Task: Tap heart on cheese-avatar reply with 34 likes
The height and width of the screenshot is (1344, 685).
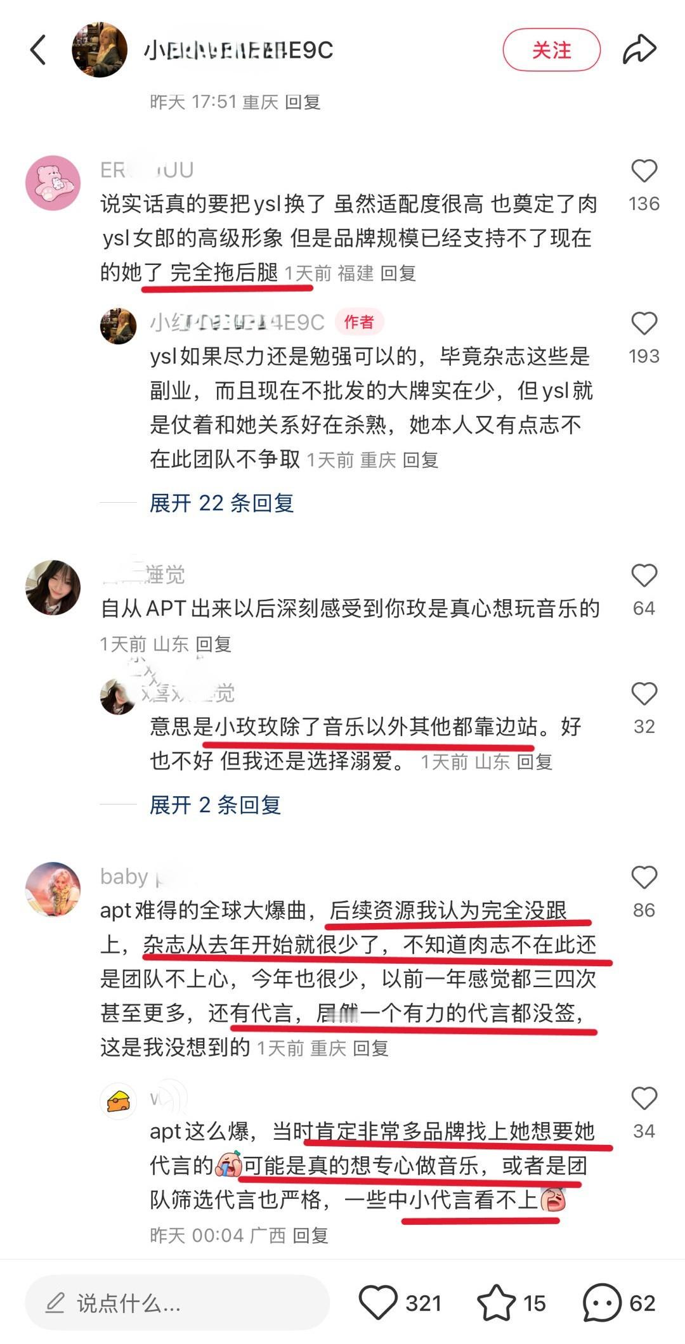Action: pyautogui.click(x=644, y=1098)
